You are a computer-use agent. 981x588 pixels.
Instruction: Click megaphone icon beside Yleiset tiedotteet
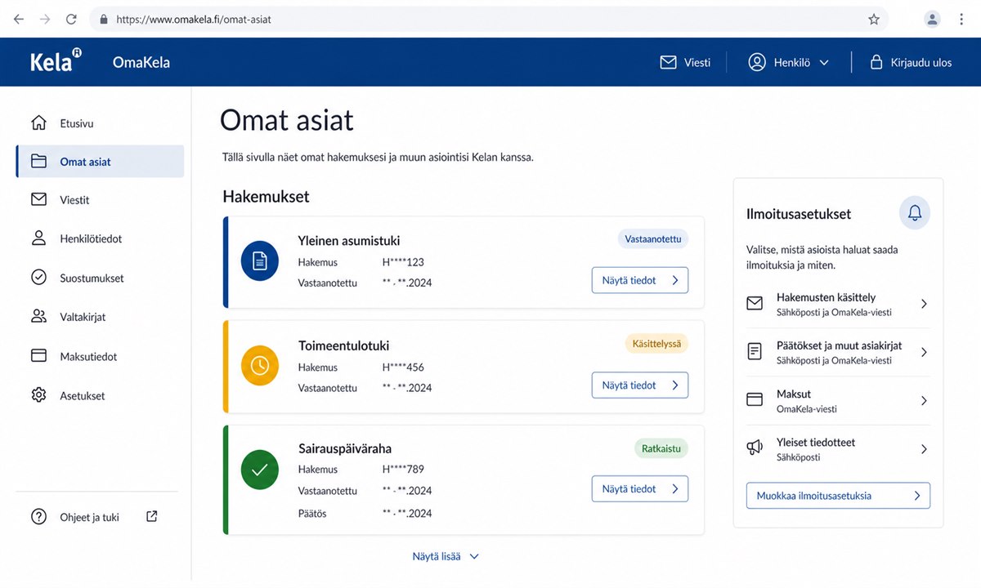[x=755, y=448]
